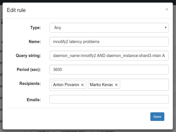176x132 pixels.
Task: Click the Type label
Action: tap(36, 28)
